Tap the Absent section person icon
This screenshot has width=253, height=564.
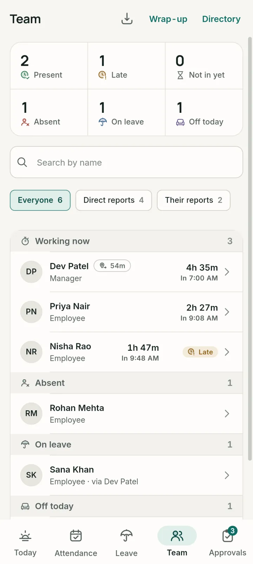click(x=25, y=383)
